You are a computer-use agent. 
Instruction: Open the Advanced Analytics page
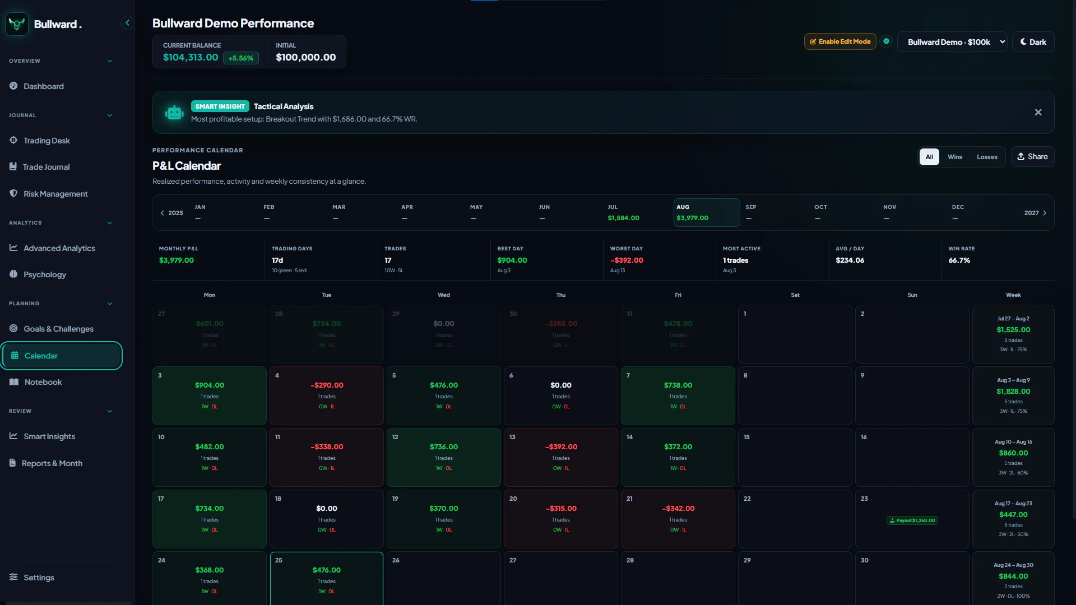click(x=61, y=248)
